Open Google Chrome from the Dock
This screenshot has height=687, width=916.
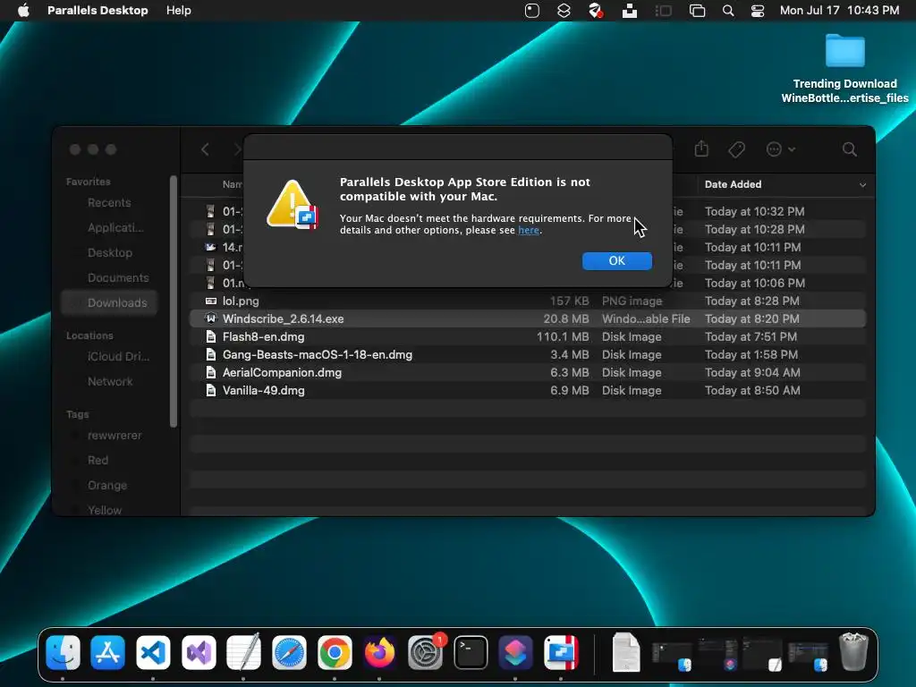pos(335,652)
